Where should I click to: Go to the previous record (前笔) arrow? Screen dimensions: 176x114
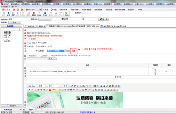[8, 14]
